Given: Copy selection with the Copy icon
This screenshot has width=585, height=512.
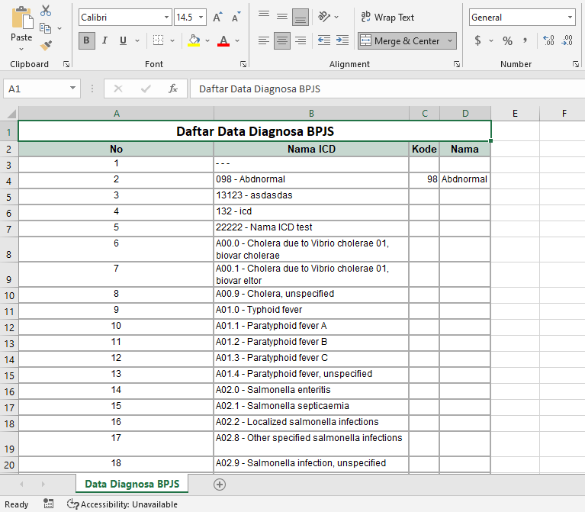Looking at the screenshot, I should 46,28.
